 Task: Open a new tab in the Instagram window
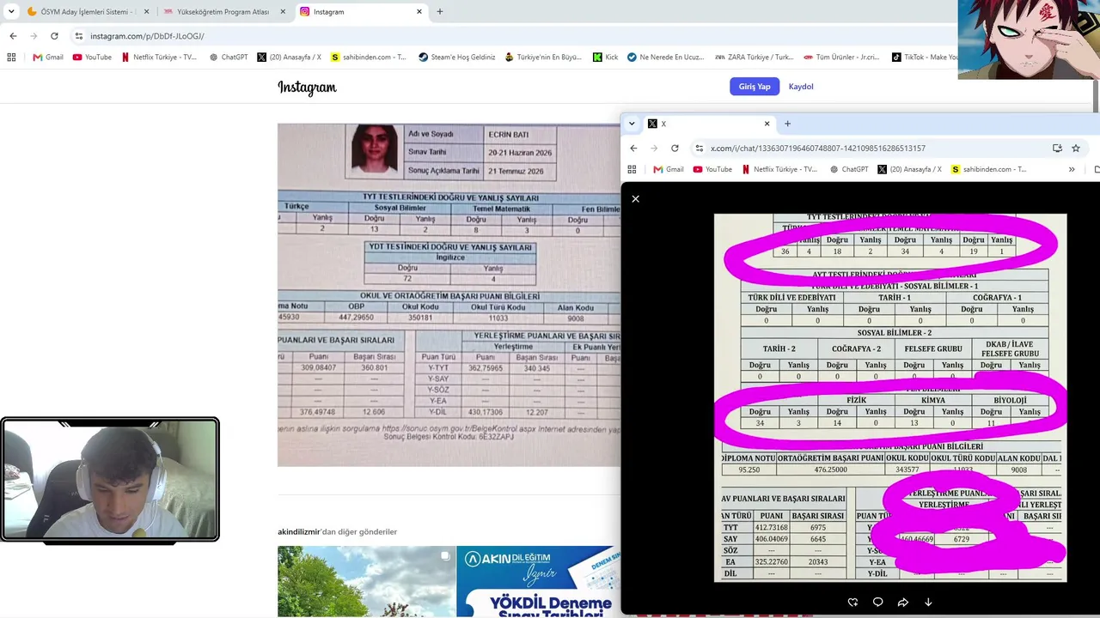click(x=440, y=12)
